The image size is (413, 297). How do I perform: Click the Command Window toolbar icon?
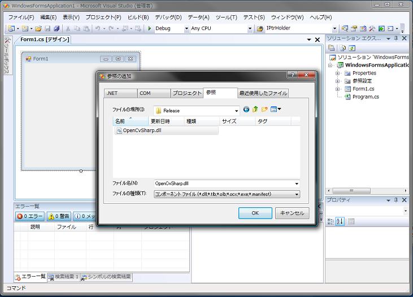click(x=390, y=28)
